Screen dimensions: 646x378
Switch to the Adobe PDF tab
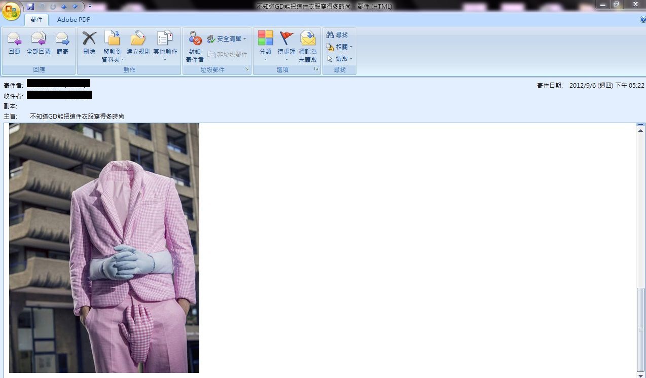[x=74, y=20]
